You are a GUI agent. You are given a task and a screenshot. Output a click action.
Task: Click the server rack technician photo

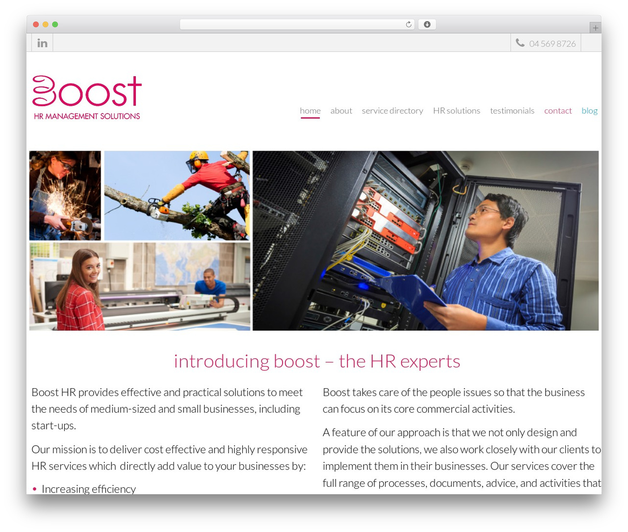425,240
